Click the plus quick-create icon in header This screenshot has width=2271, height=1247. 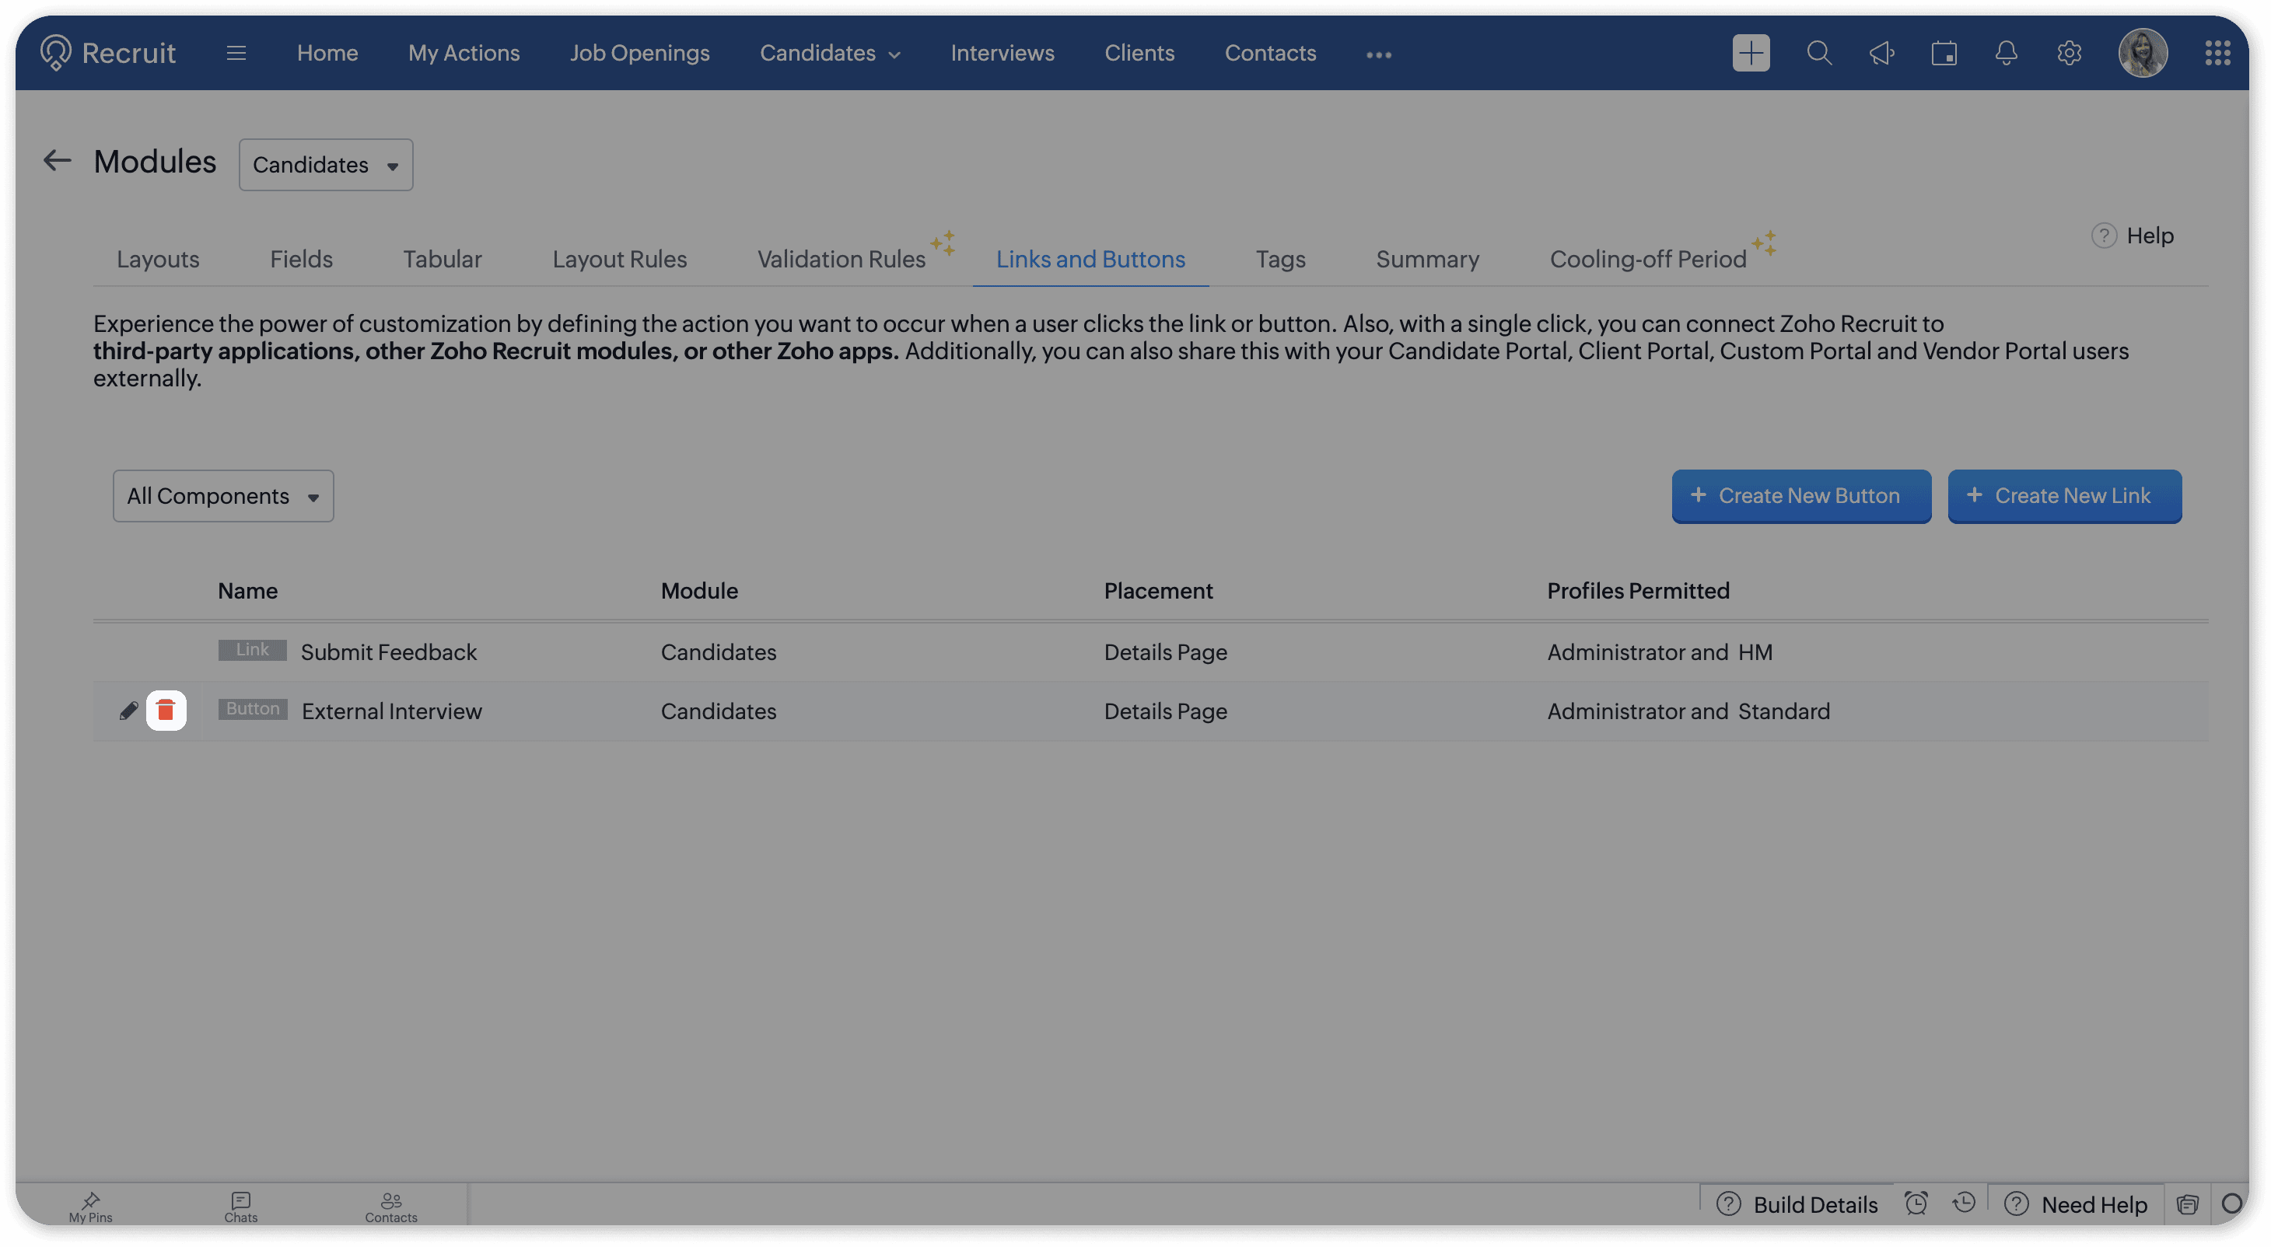coord(1750,54)
